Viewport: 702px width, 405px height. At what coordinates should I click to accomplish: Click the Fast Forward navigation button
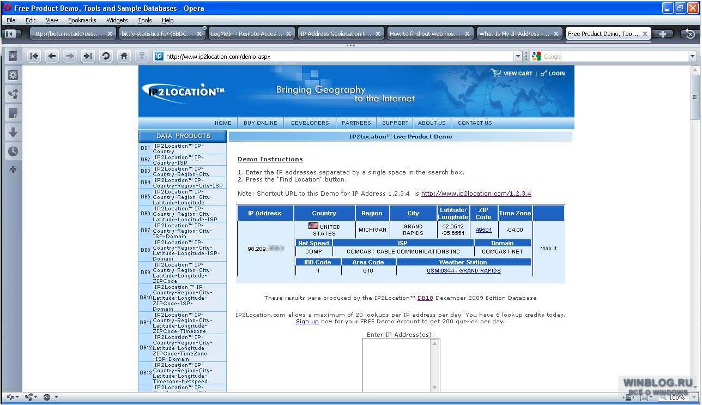(88, 56)
